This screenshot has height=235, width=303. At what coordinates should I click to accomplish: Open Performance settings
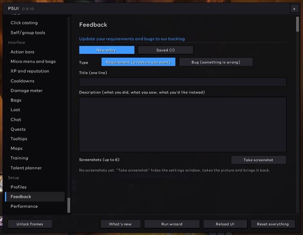(x=24, y=206)
